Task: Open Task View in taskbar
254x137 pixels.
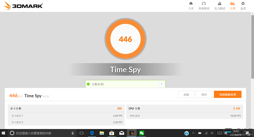Action: [82, 133]
